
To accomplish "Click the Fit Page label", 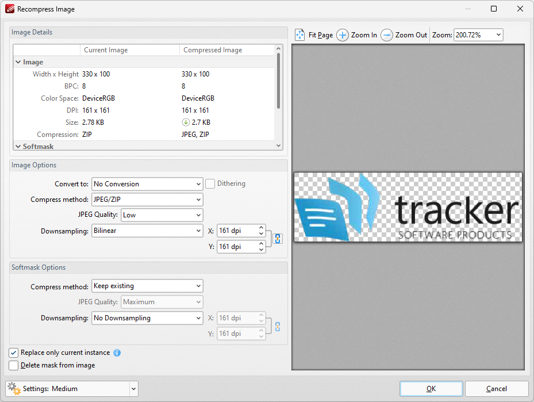I will (321, 35).
